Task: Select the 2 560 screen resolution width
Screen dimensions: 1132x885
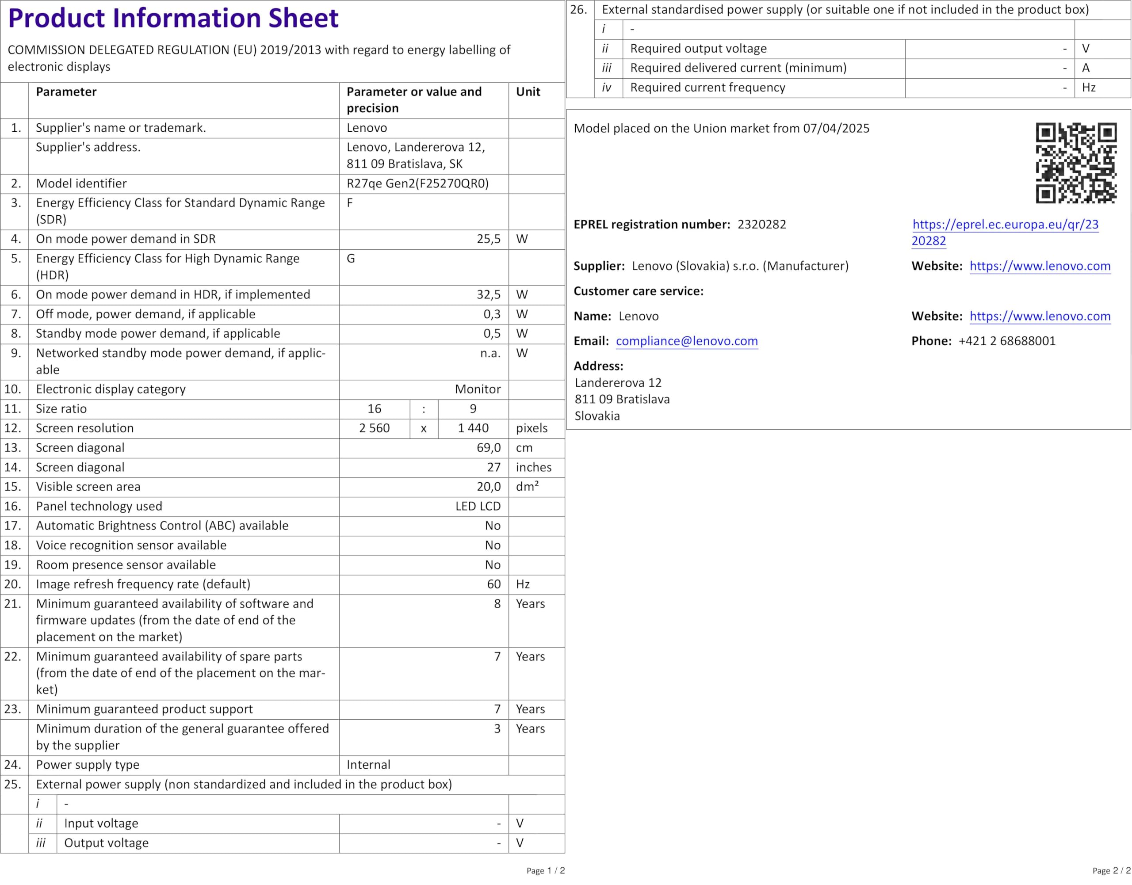Action: (374, 428)
